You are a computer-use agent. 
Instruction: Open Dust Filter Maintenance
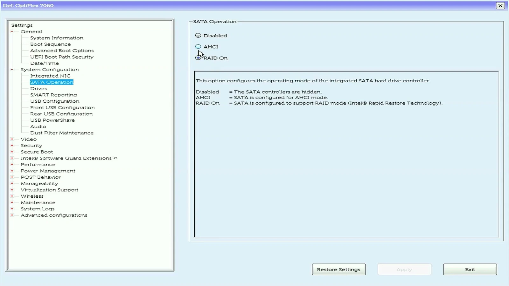click(62, 133)
